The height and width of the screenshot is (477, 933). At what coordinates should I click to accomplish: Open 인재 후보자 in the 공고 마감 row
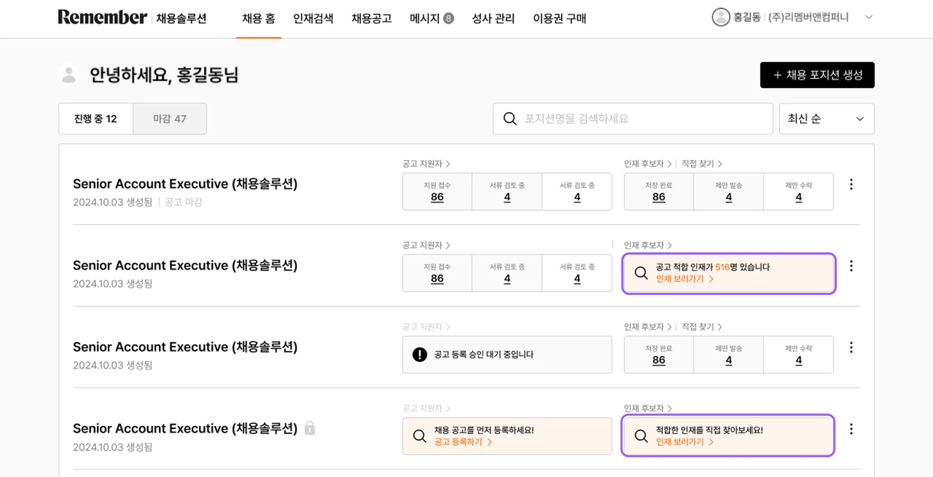[x=647, y=163]
